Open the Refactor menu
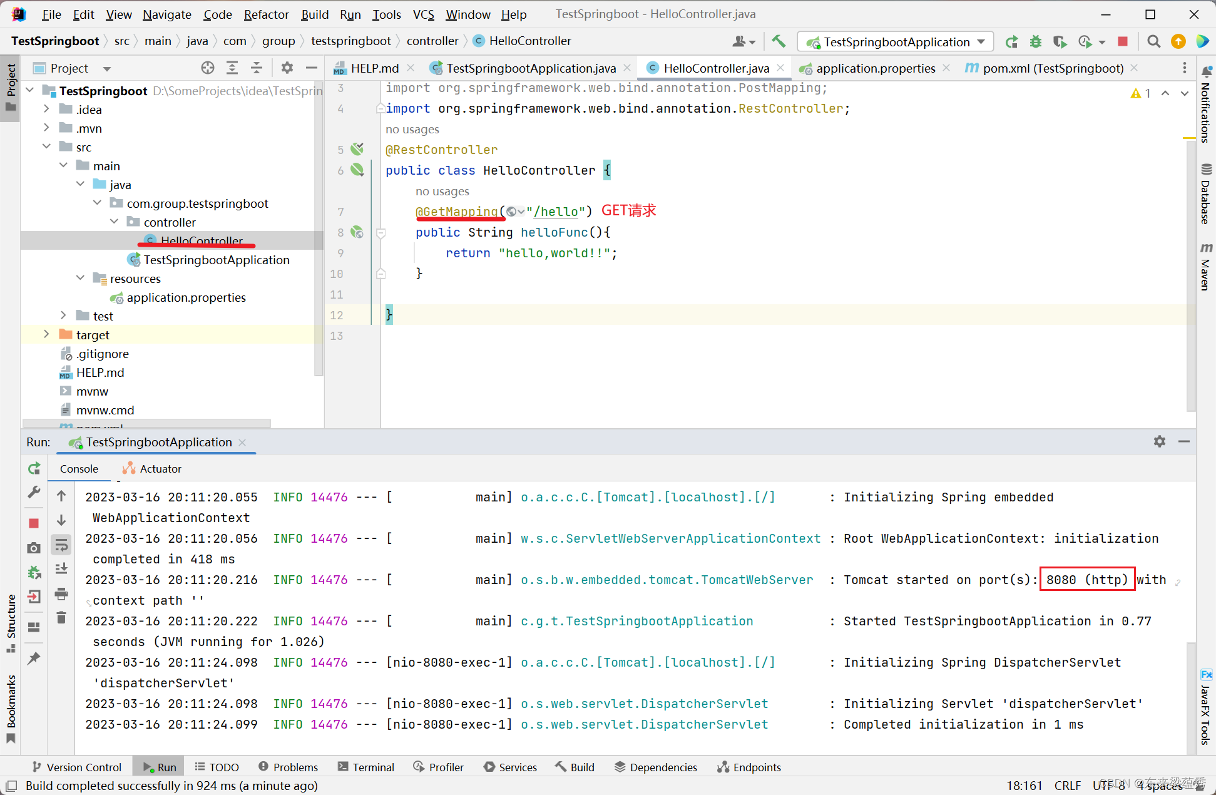The image size is (1216, 795). tap(266, 14)
